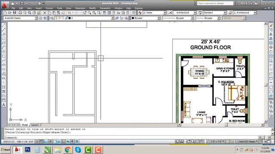Open the Standard table style dropdown
Image resolution: width=275 pixels, height=154 pixels.
225,13
